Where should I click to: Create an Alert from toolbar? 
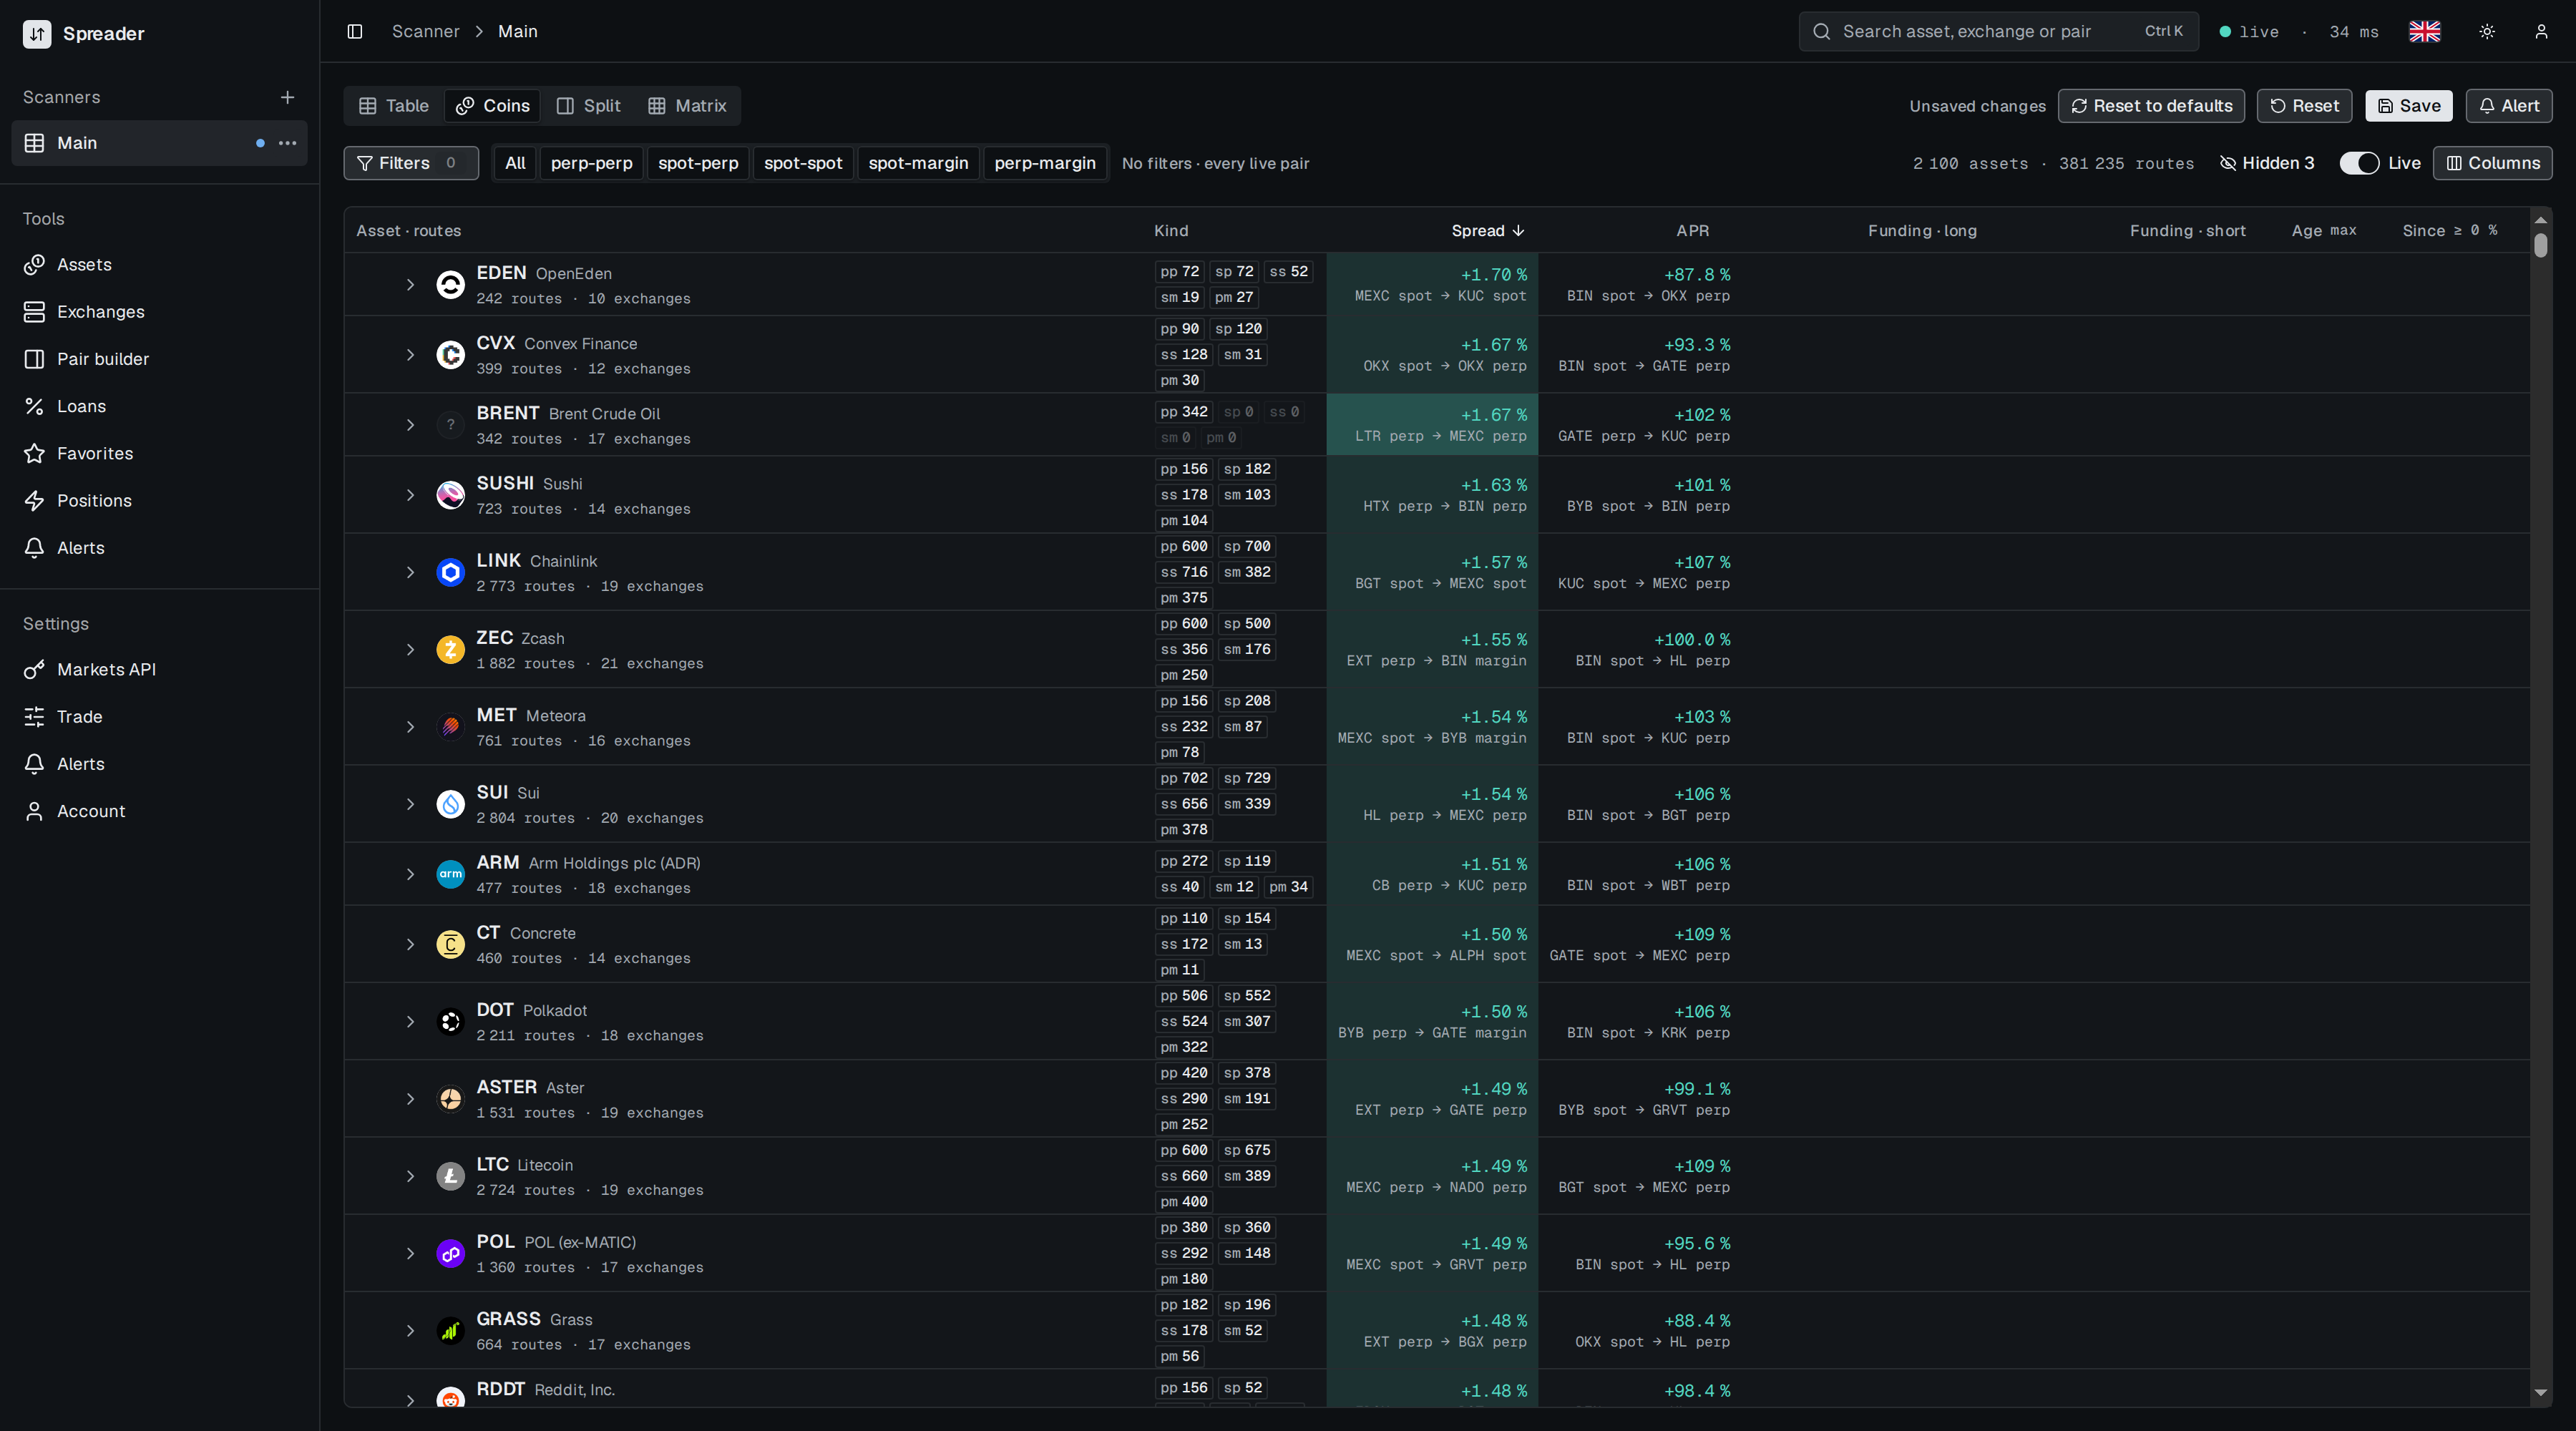click(x=2509, y=106)
